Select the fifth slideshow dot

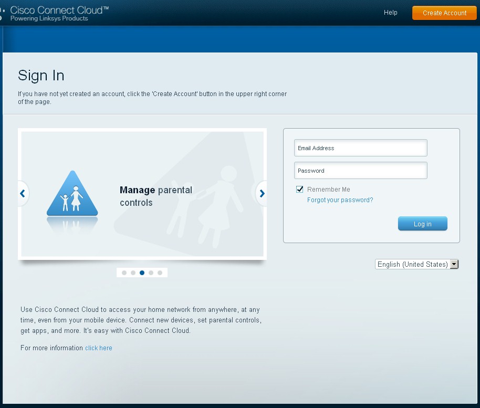[160, 273]
